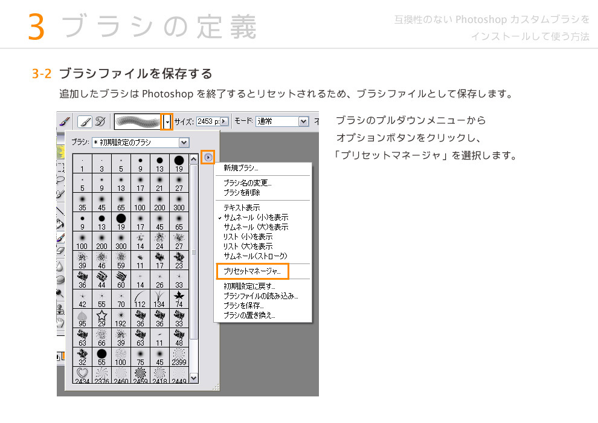Open the brush preset picker dropdown arrow
Viewport: 598px width, 423px height.
167,121
